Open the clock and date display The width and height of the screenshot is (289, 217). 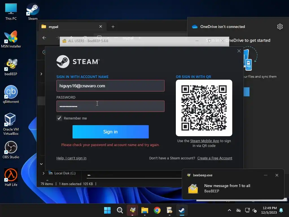tap(269, 210)
